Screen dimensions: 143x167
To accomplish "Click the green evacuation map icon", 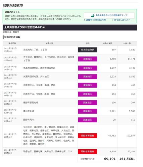I will [x=93, y=15].
